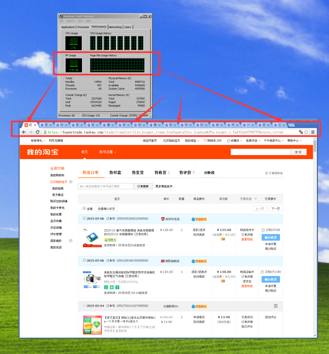
Task: Open a new tab with the new-tab button
Action: (x=291, y=125)
